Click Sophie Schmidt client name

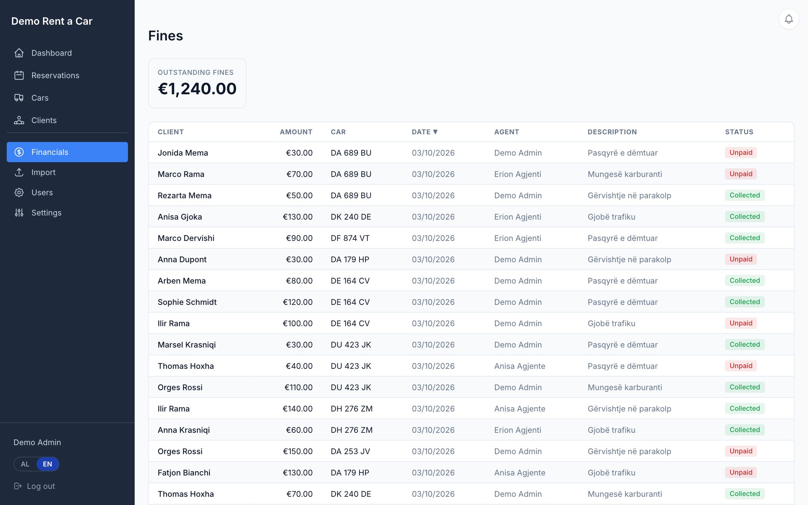coord(187,302)
